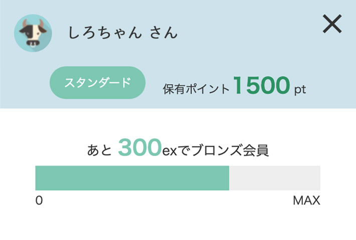Close the member info panel
Screen dimensions: 356x240
click(332, 23)
